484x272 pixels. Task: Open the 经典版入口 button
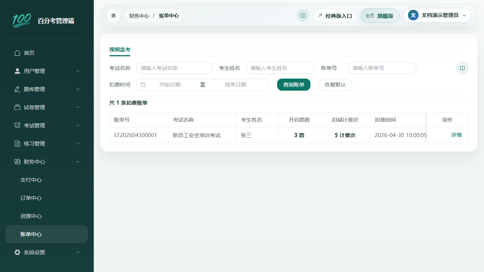[335, 15]
